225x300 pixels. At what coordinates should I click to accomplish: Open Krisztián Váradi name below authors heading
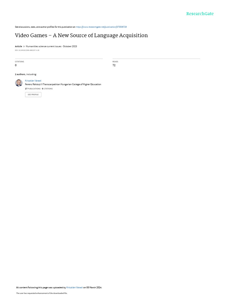(x=33, y=81)
